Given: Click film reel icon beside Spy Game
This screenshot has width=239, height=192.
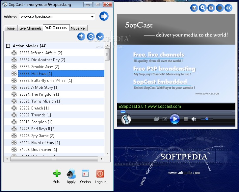Looking at the screenshot, I should [x=14, y=136].
